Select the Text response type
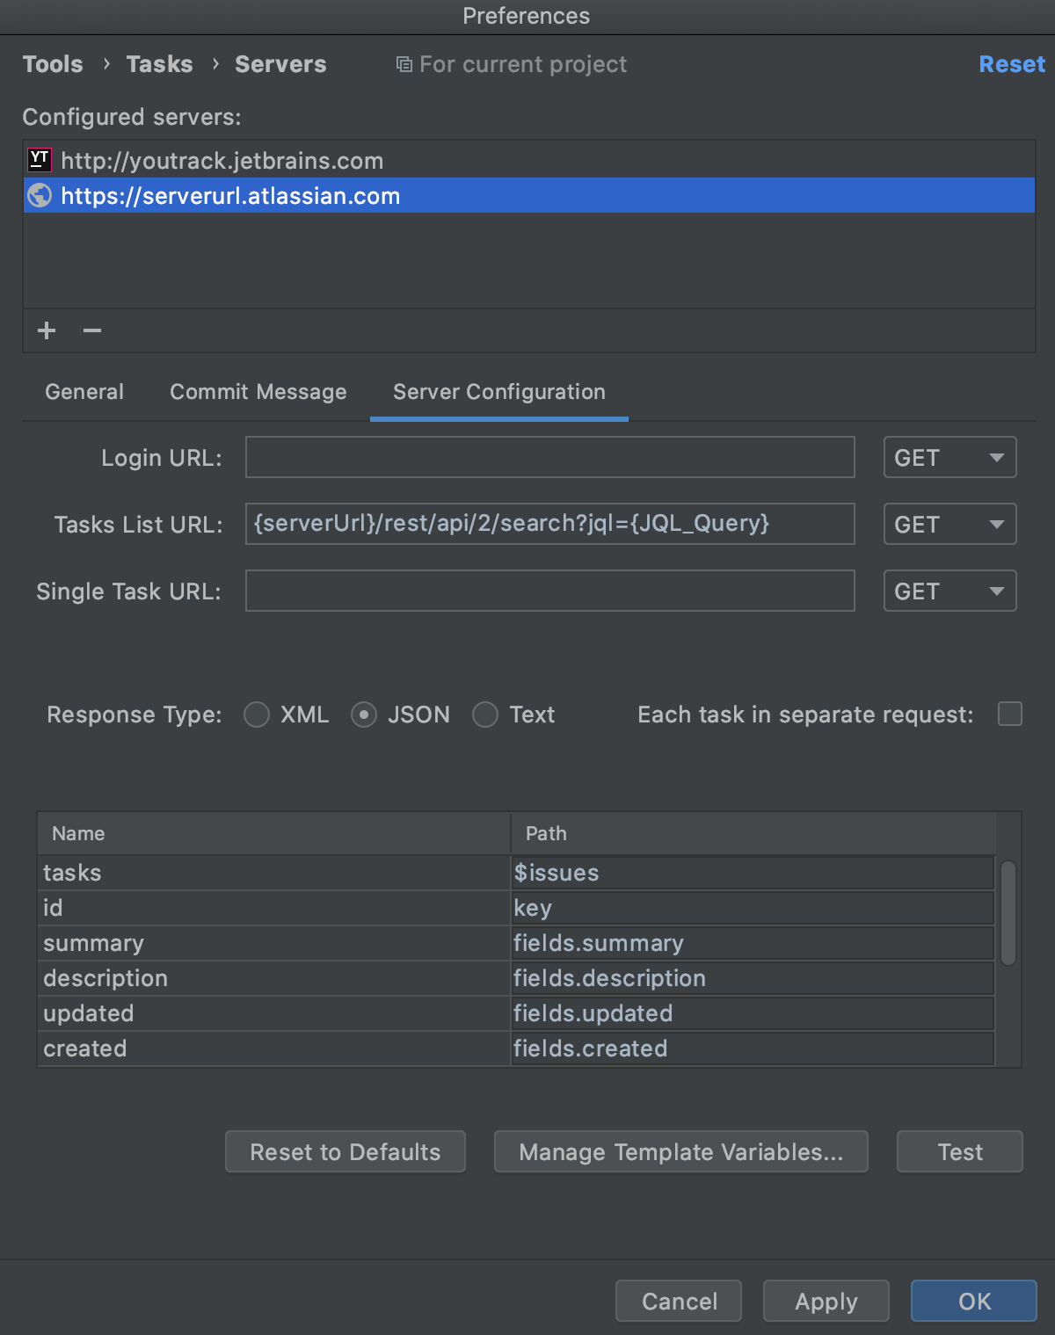 pyautogui.click(x=485, y=715)
